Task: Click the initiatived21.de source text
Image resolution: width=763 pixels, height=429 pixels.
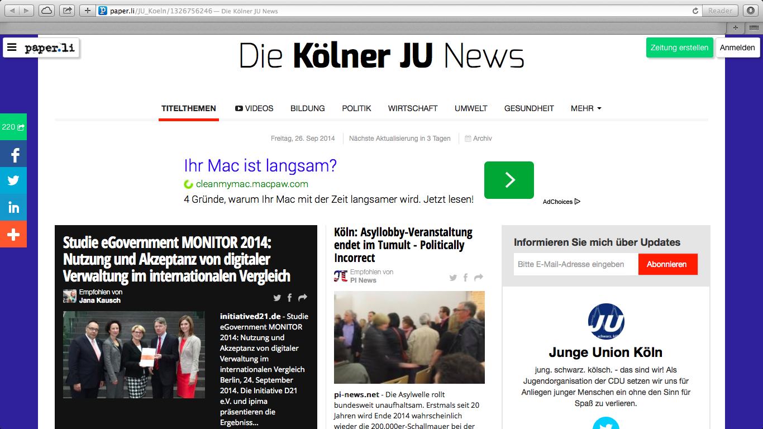Action: coord(250,316)
